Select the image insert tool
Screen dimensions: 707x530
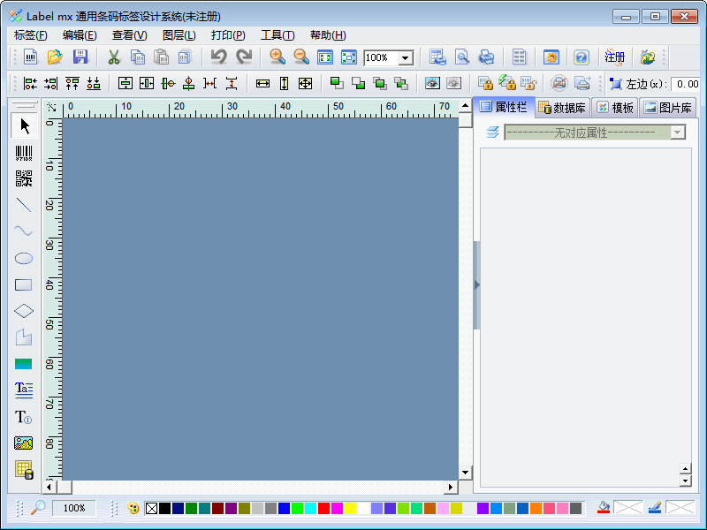point(24,443)
